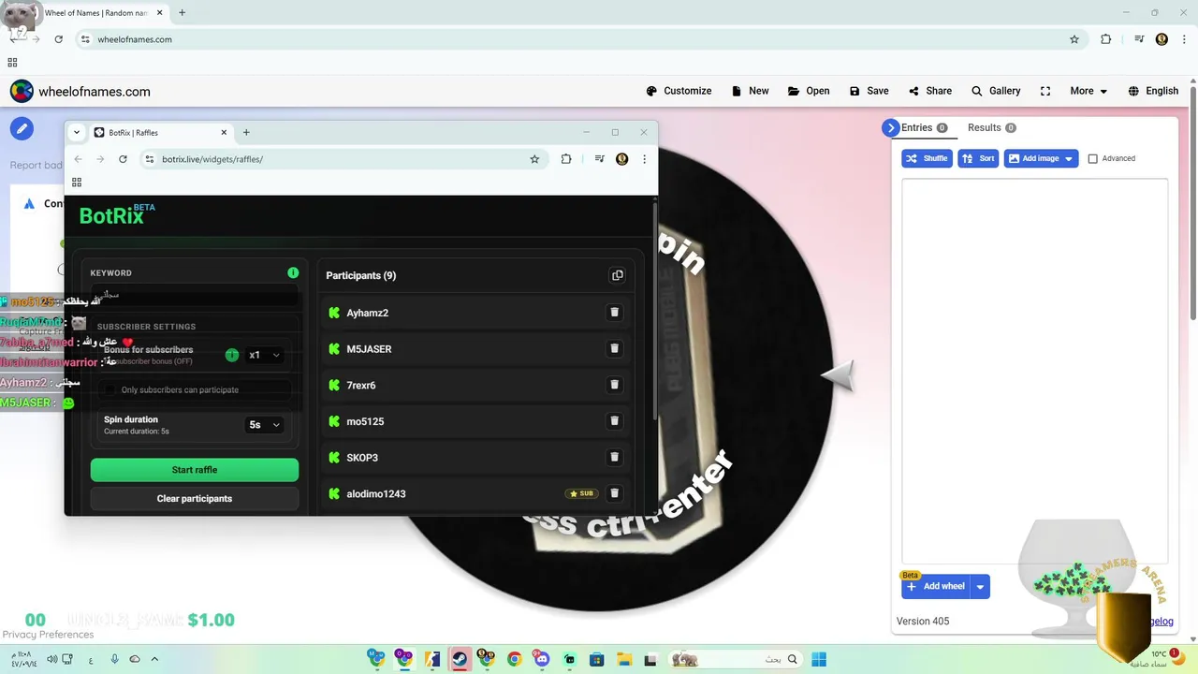Open the BotRix window's Chrome menu

tap(644, 159)
